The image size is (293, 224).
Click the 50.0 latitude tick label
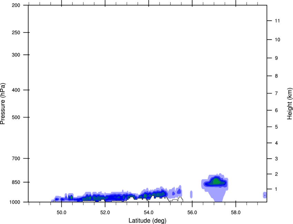(61, 213)
